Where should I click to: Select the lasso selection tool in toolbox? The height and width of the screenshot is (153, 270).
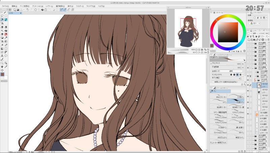[x=2, y=16]
